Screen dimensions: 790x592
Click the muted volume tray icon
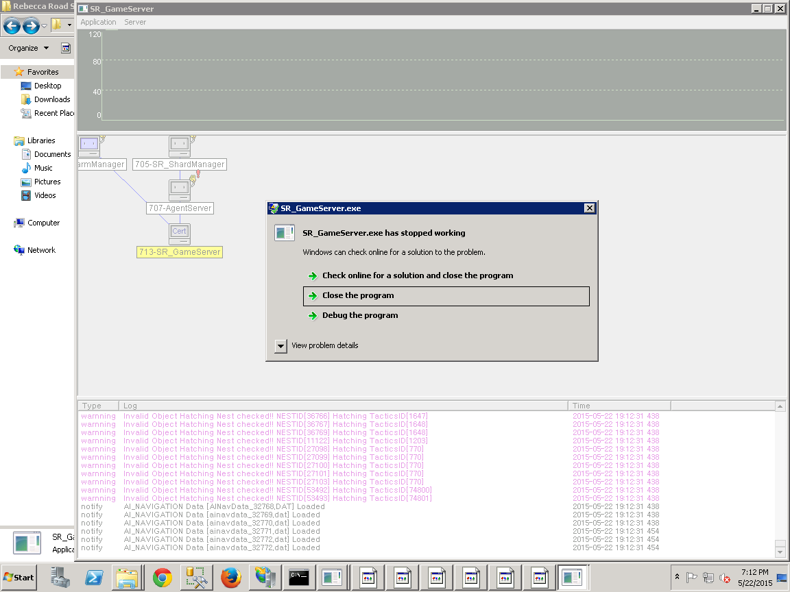725,578
